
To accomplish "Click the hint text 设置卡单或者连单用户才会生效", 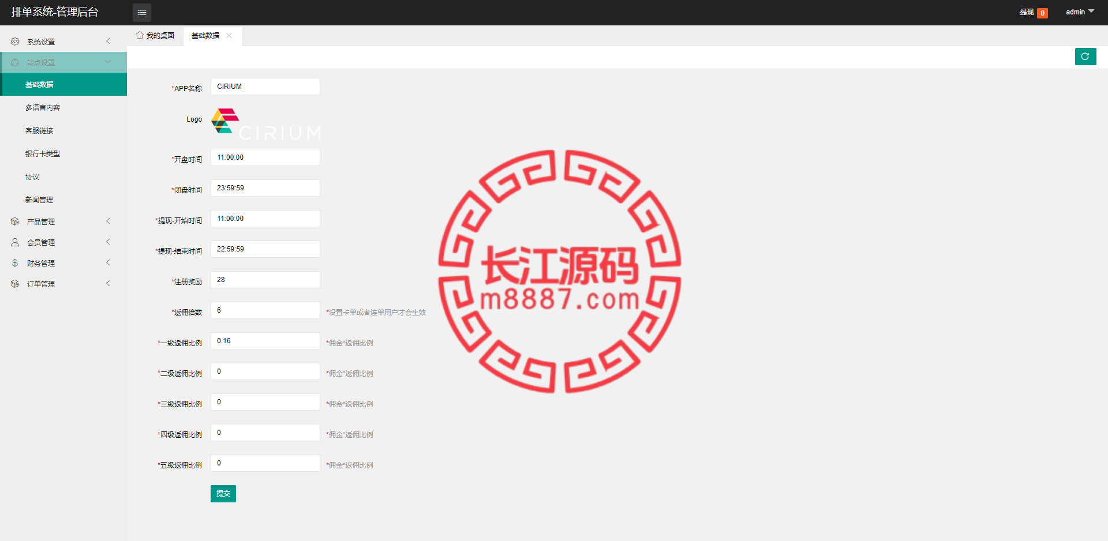I will point(376,312).
